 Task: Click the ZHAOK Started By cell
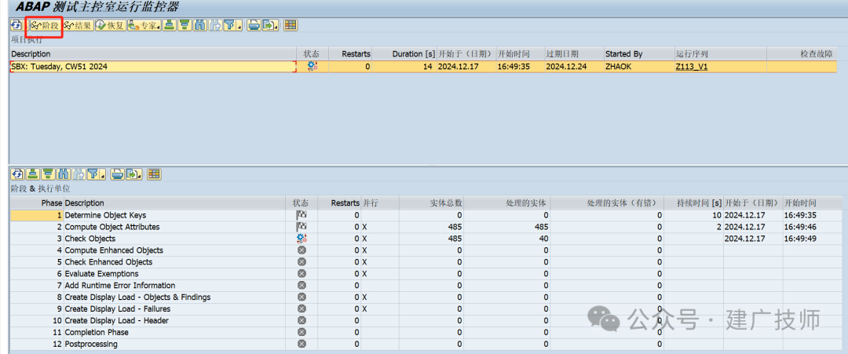click(x=638, y=67)
